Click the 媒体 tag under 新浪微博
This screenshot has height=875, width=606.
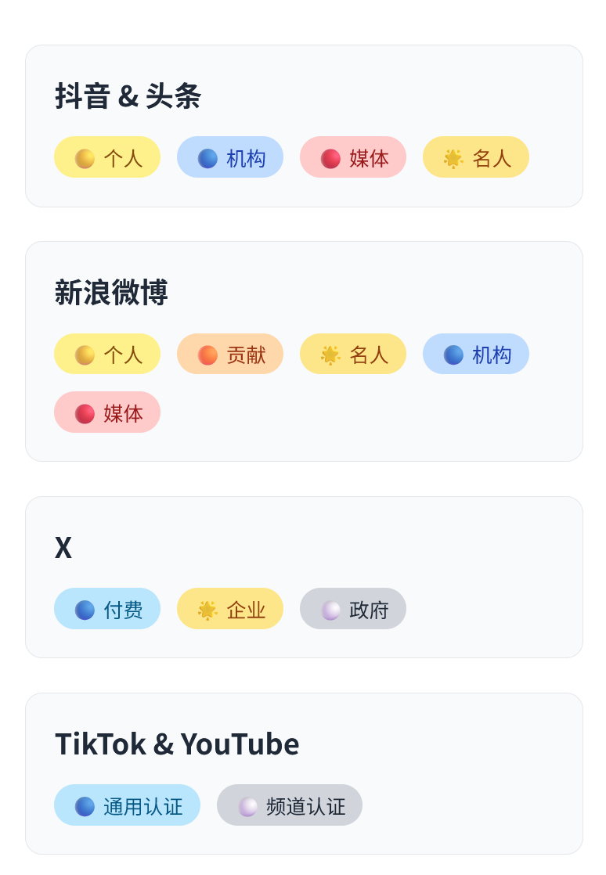coord(107,412)
